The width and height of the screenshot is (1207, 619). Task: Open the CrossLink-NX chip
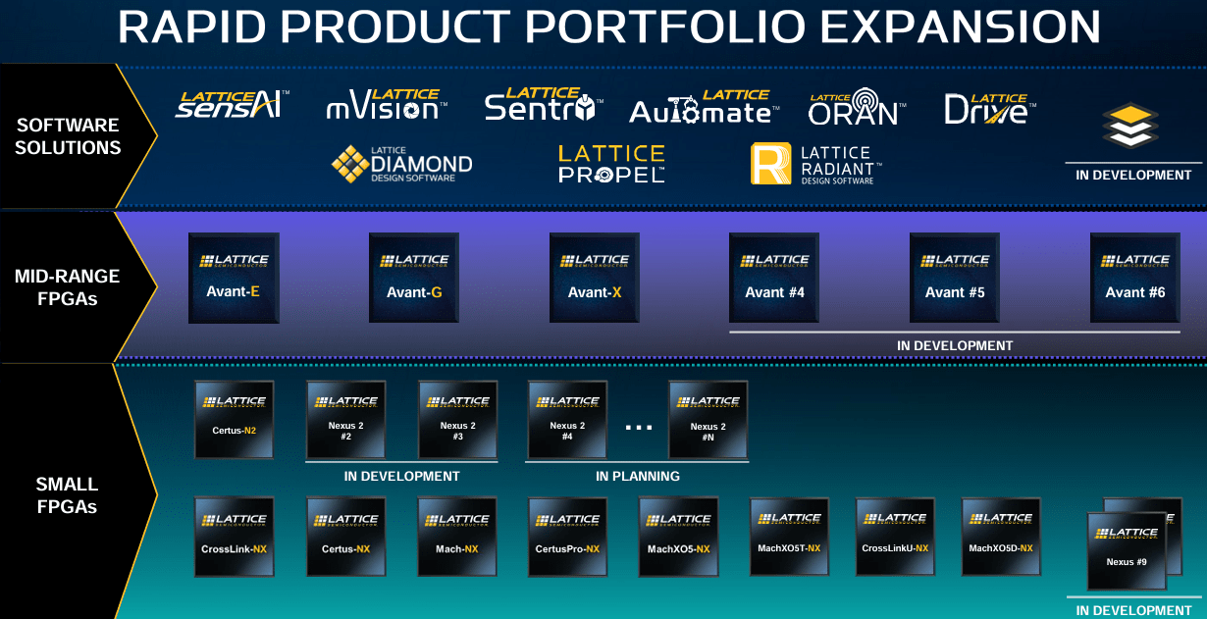coord(234,538)
